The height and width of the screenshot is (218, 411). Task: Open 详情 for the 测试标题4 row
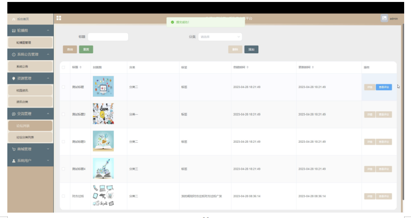coord(369,169)
